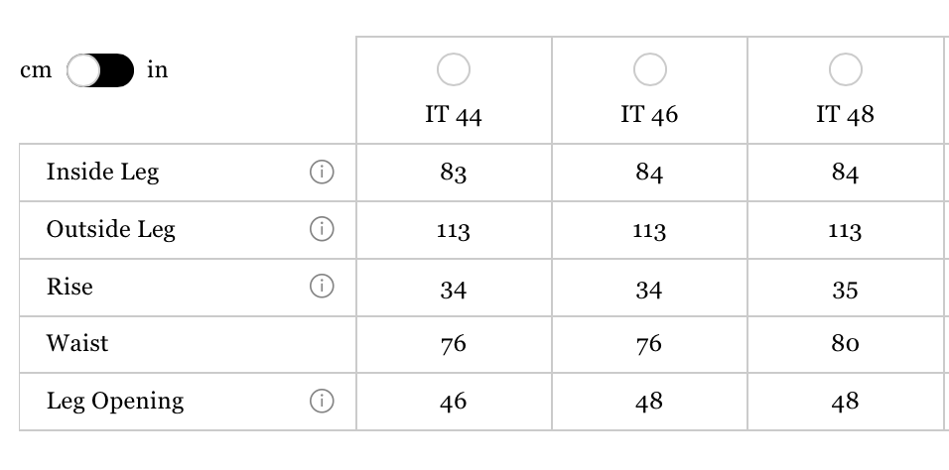The height and width of the screenshot is (470, 949).
Task: Click the Rise row label
Action: pos(69,287)
